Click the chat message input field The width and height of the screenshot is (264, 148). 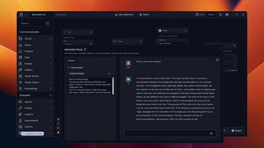(167, 133)
